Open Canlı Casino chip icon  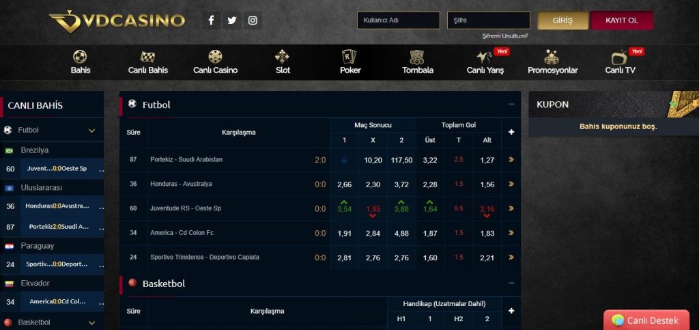pyautogui.click(x=215, y=57)
